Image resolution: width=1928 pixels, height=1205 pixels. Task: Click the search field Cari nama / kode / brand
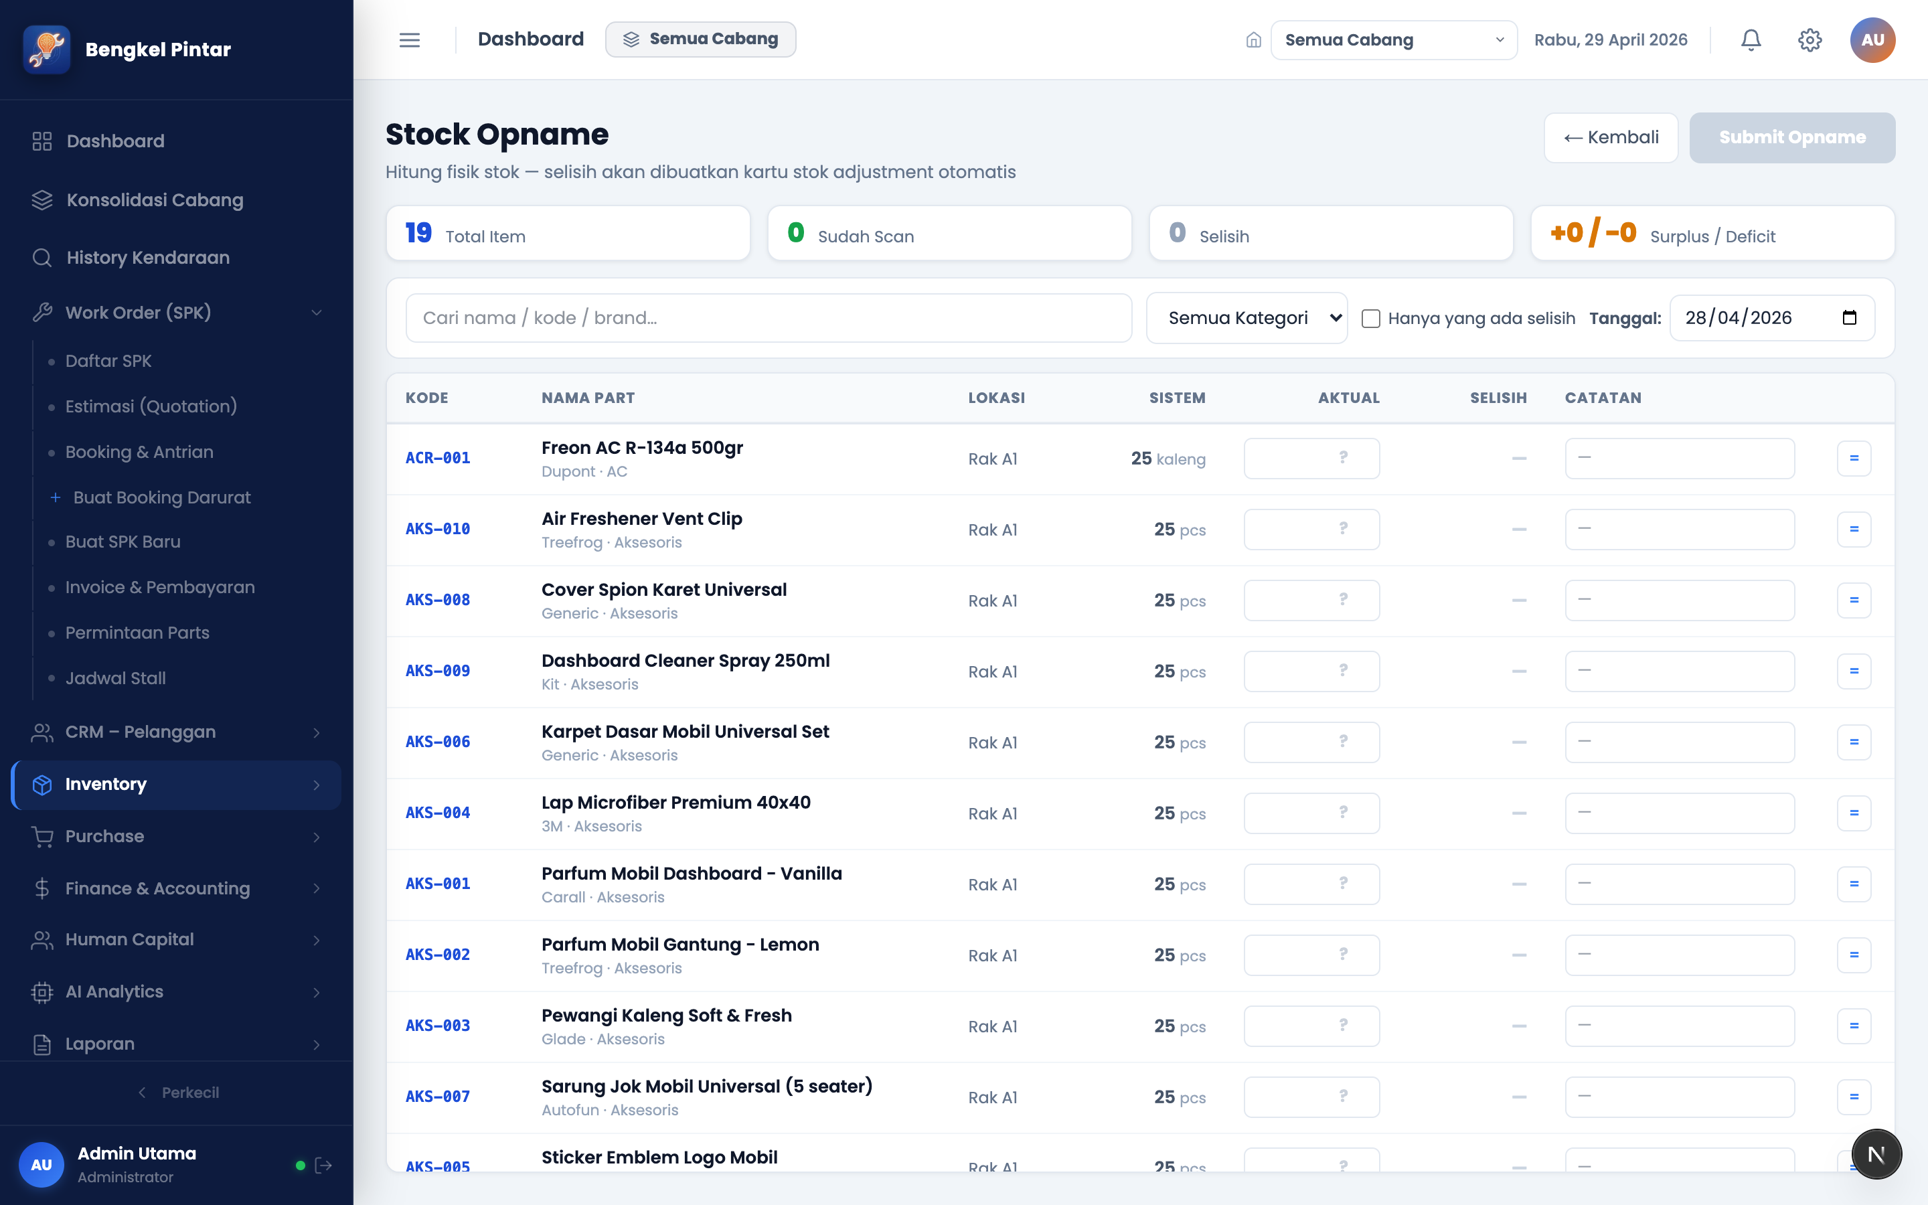[x=769, y=318]
